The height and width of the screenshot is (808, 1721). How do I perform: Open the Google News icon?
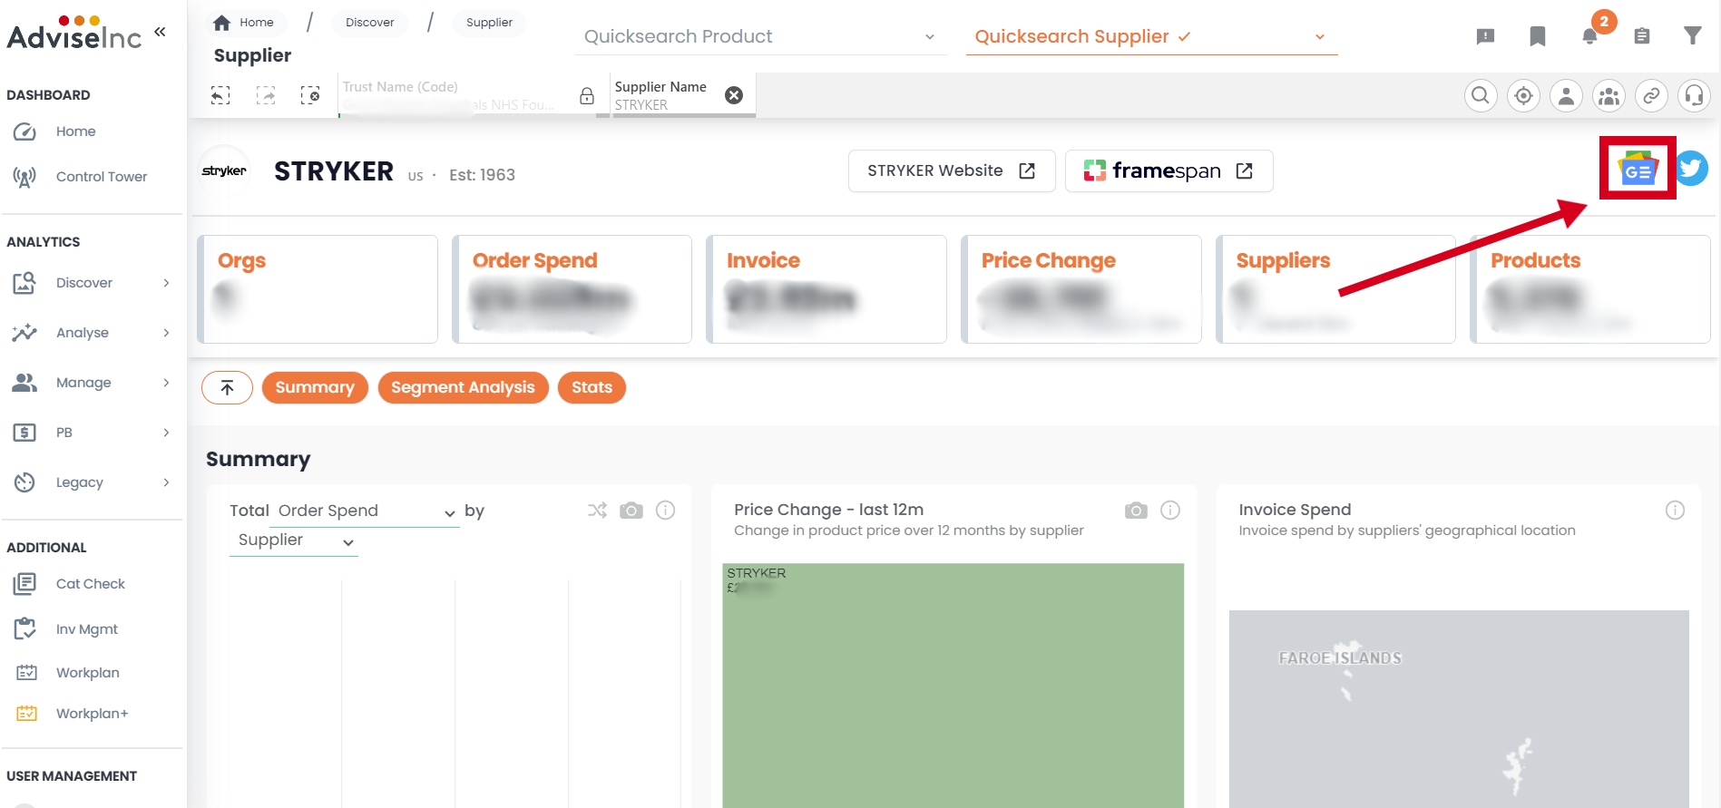click(x=1638, y=168)
